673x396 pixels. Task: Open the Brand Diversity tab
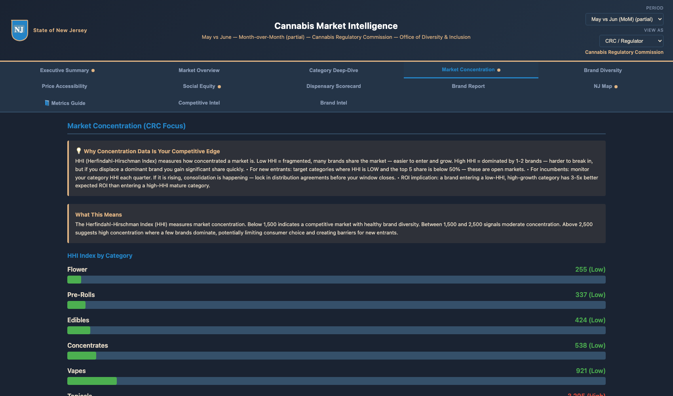(603, 70)
